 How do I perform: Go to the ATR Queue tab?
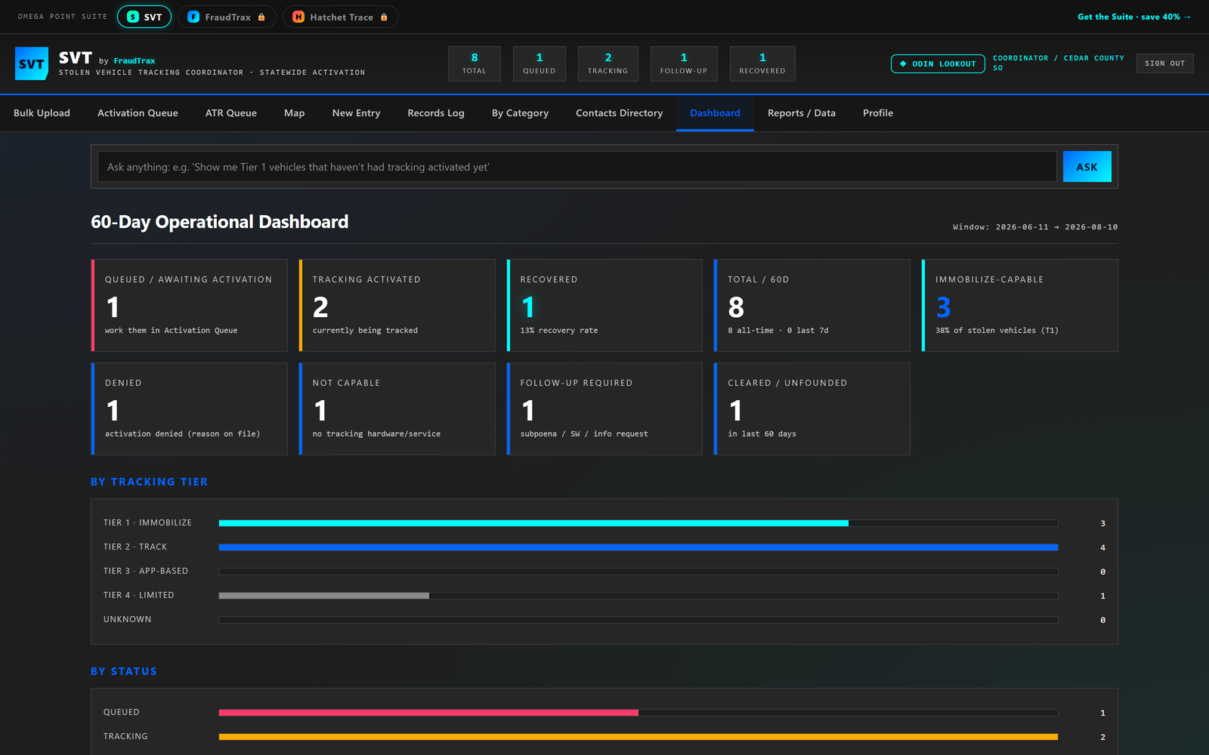(231, 113)
